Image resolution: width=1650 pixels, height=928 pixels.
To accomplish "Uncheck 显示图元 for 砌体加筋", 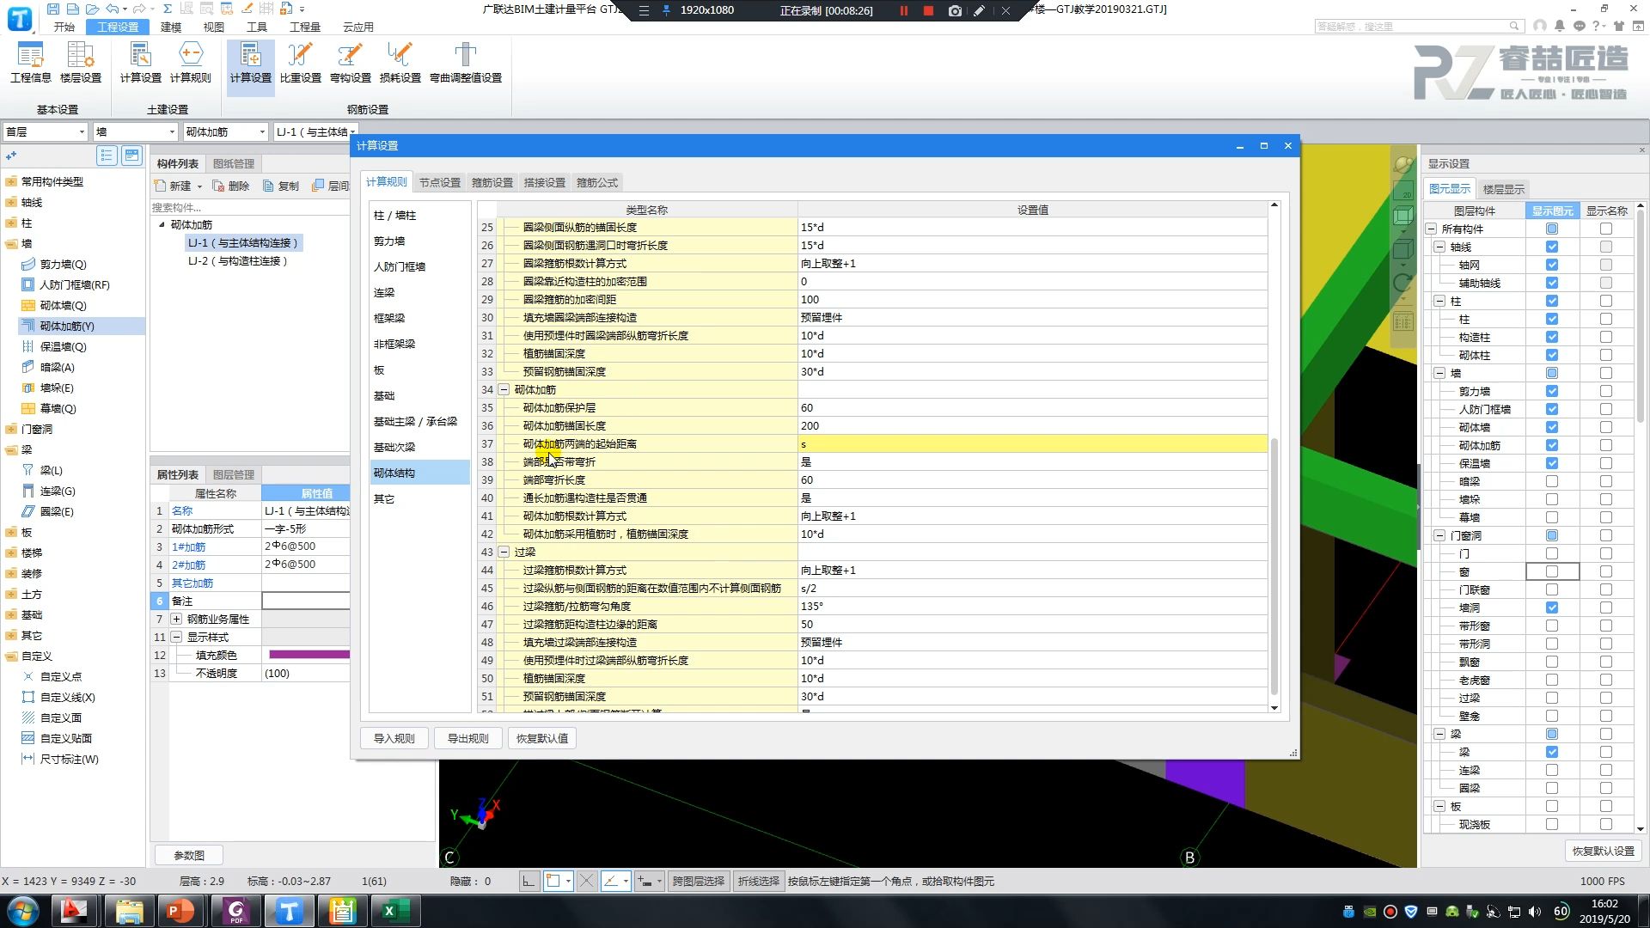I will click(x=1551, y=445).
